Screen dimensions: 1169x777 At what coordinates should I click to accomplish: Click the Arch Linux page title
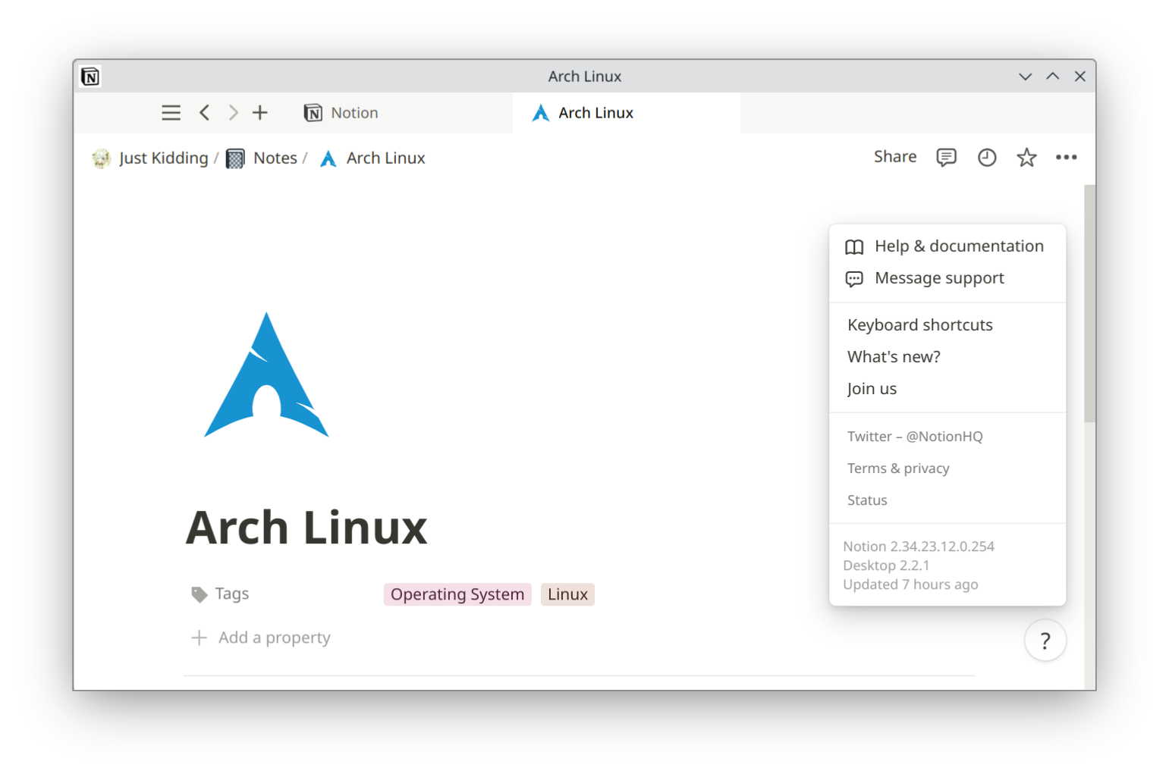click(306, 528)
